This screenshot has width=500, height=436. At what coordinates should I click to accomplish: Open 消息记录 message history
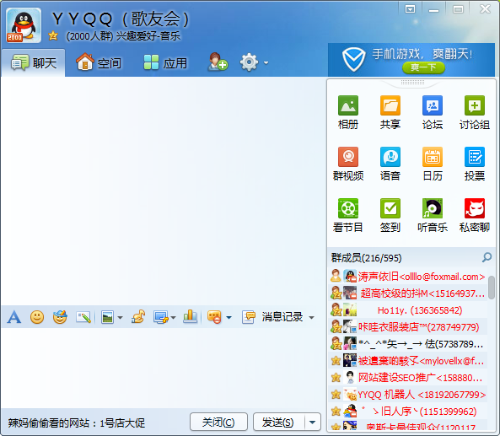273,317
